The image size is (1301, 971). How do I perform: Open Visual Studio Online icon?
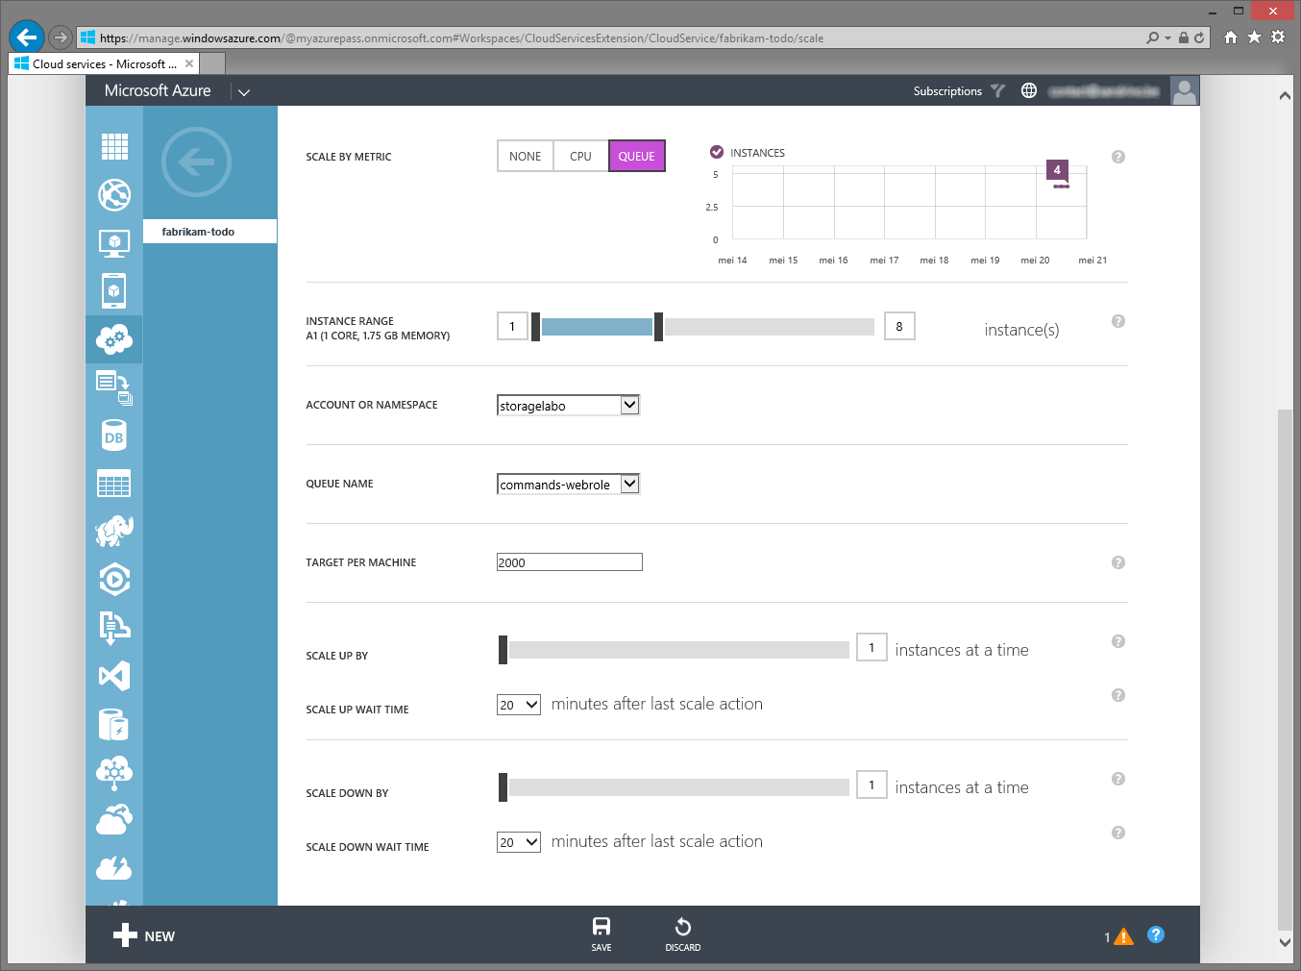[x=114, y=676]
